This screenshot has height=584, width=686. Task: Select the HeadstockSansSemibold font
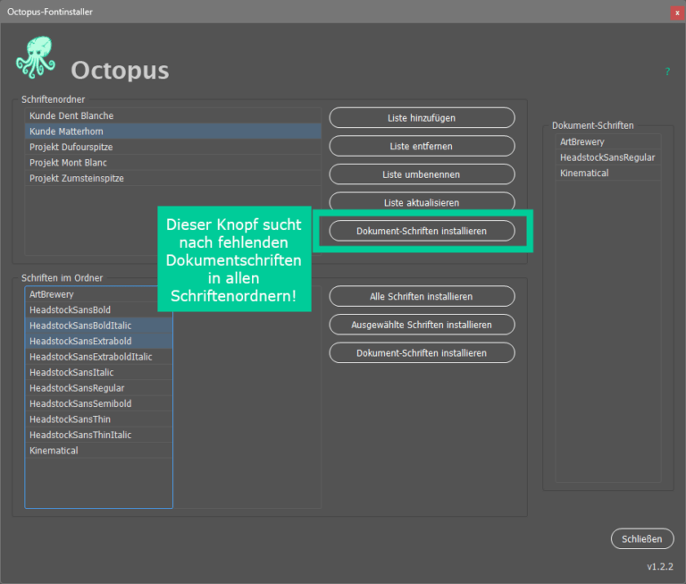click(99, 403)
